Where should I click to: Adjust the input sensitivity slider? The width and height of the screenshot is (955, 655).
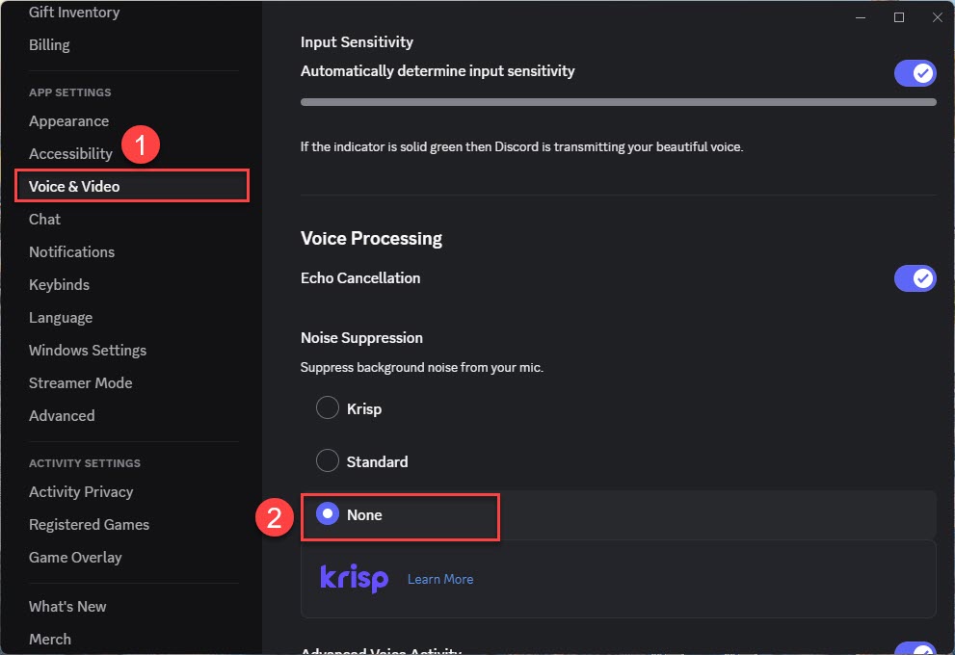(617, 100)
